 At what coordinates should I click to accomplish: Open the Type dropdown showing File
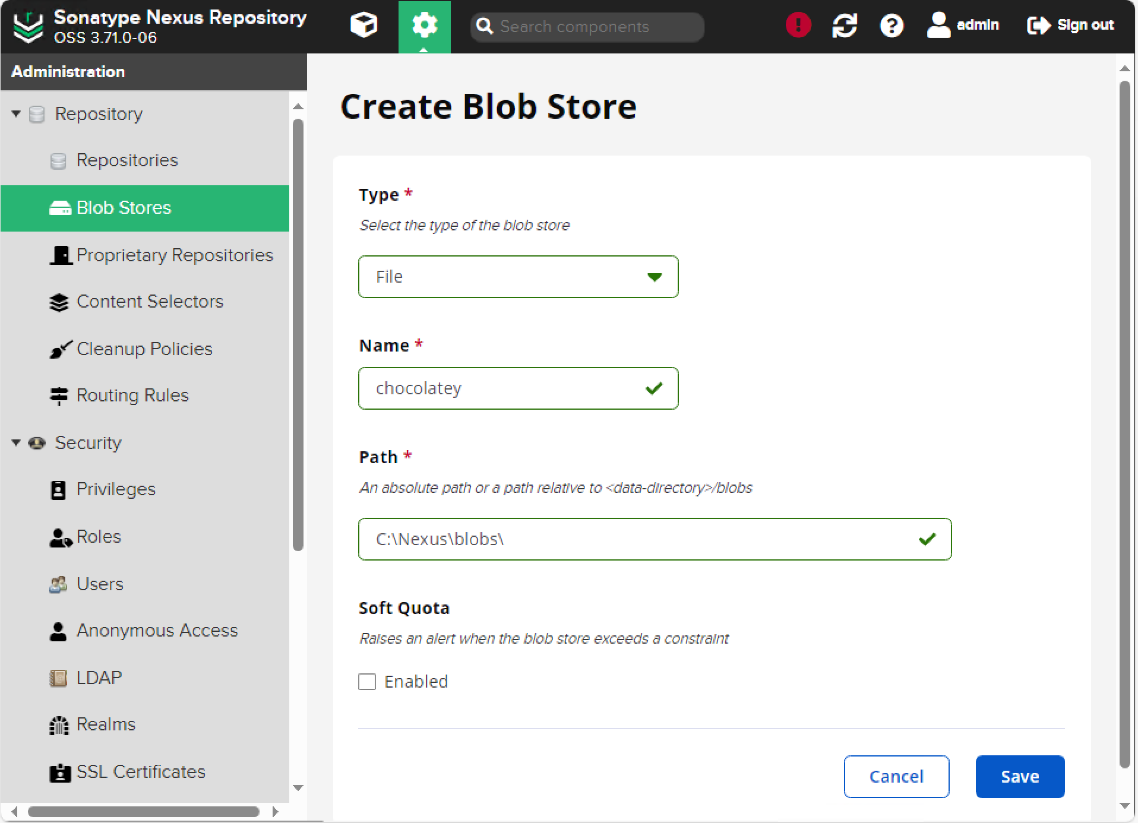coord(518,277)
